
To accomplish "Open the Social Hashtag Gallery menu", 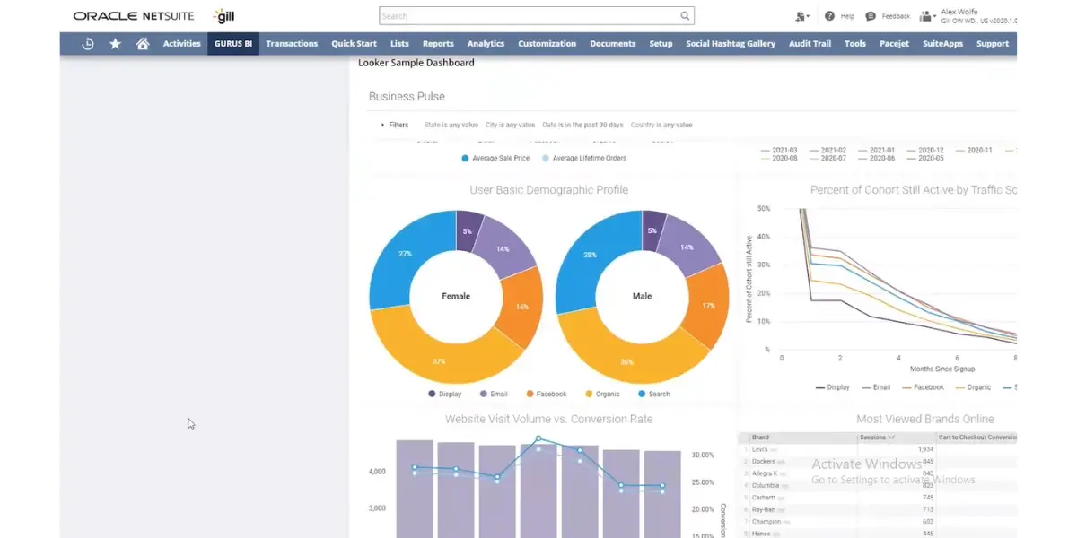I will click(731, 43).
